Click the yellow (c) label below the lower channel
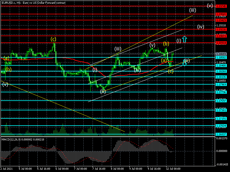The height and width of the screenshot is (172, 230). click(170, 71)
